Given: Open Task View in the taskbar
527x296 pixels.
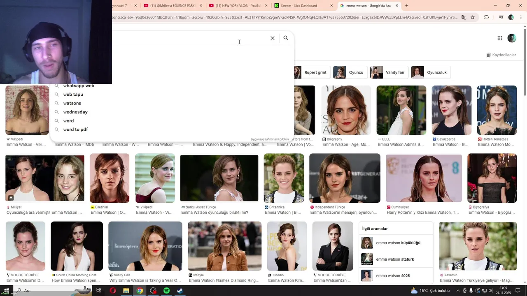Looking at the screenshot, I should (99, 291).
